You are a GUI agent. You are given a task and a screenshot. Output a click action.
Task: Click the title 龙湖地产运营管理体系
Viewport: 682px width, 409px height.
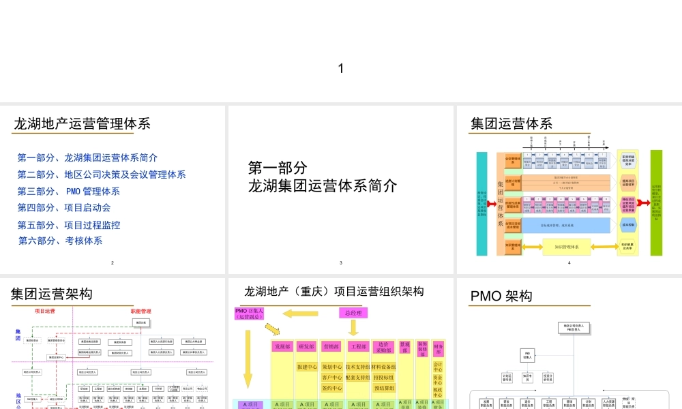tap(83, 124)
